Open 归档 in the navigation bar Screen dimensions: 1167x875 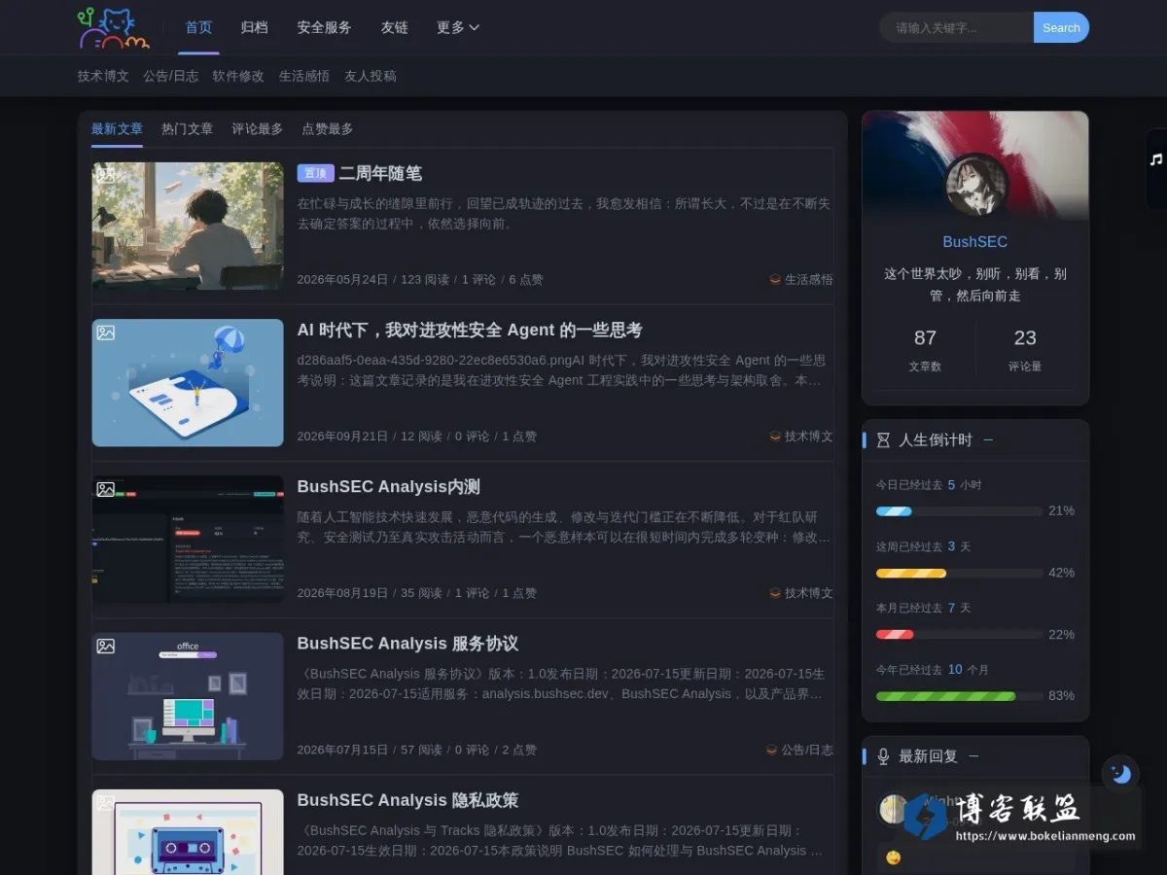(254, 27)
